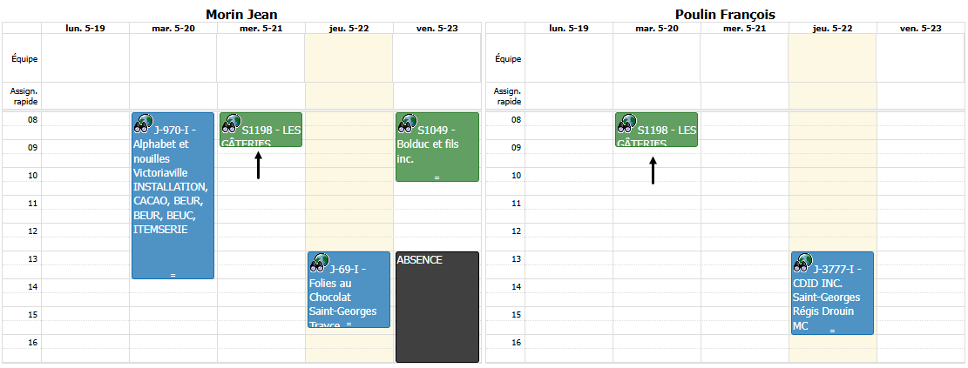Select Poulin François's jeu. 5-22 column header
Viewport: 968px width, 368px height.
[832, 29]
